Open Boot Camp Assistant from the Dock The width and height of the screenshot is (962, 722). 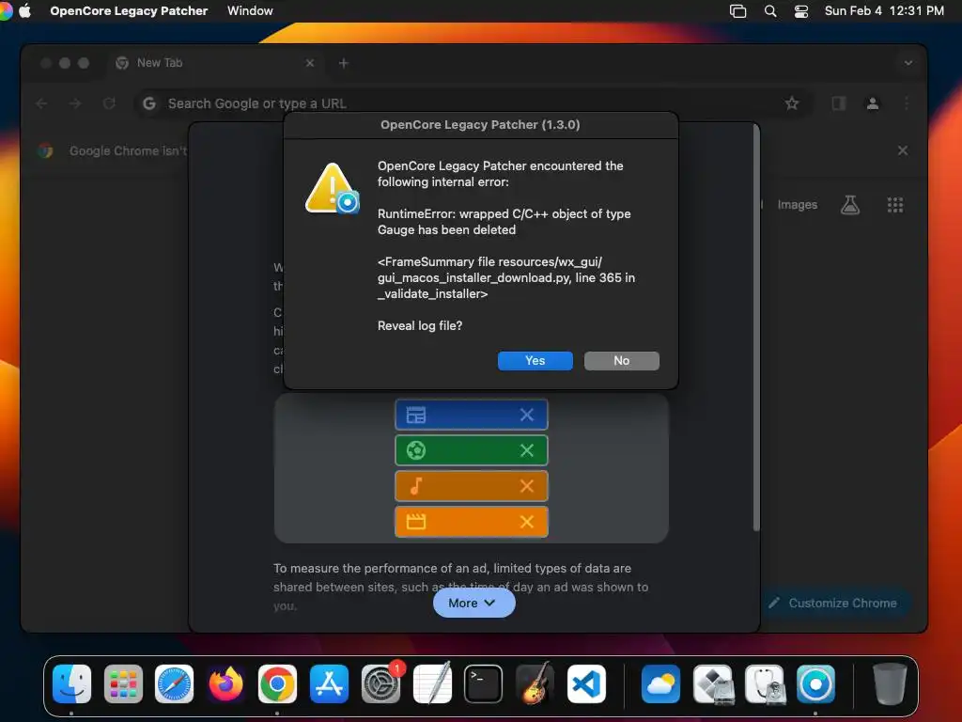712,683
